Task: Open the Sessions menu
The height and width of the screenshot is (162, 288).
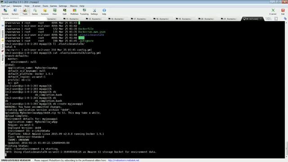Action: tap(17, 6)
